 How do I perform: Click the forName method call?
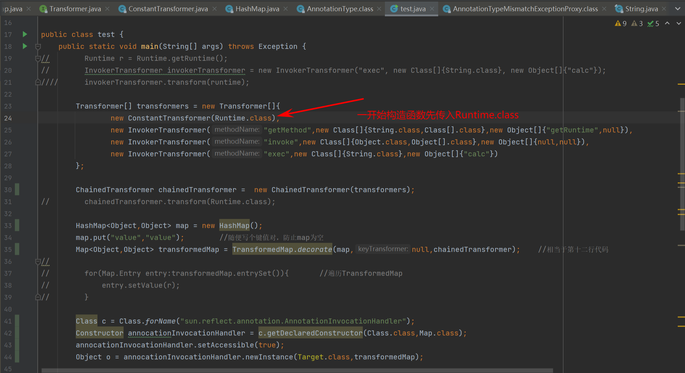[161, 321]
